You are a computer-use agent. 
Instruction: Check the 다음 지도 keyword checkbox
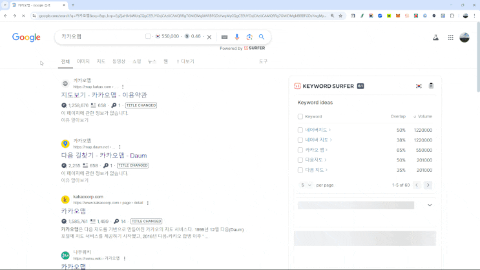[300, 170]
